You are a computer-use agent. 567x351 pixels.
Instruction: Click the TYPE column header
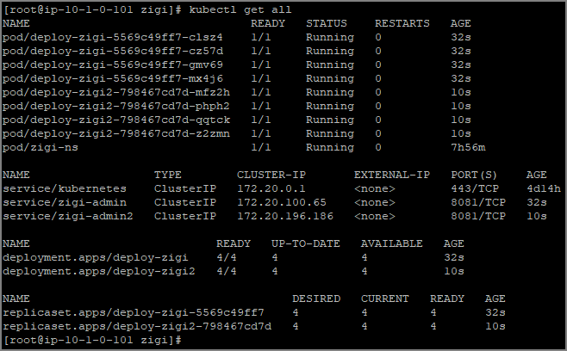click(x=168, y=175)
